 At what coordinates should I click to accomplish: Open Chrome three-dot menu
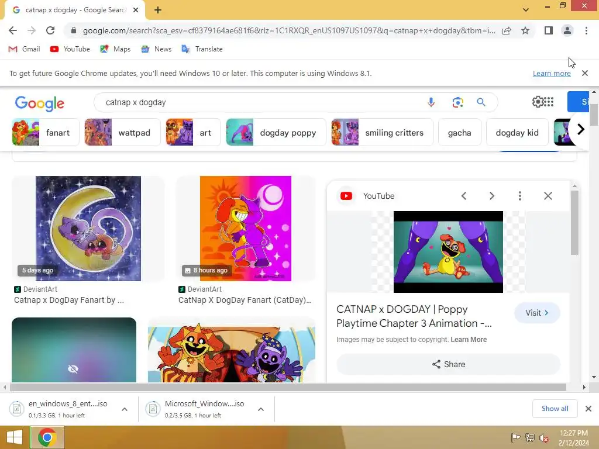586,30
